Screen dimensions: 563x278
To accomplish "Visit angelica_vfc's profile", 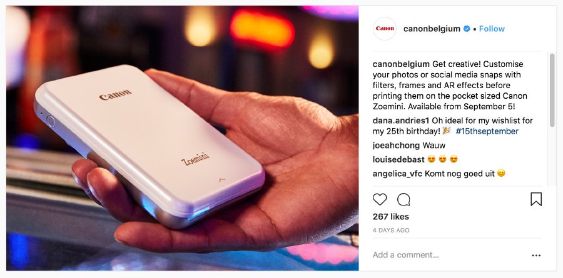I will click(397, 174).
